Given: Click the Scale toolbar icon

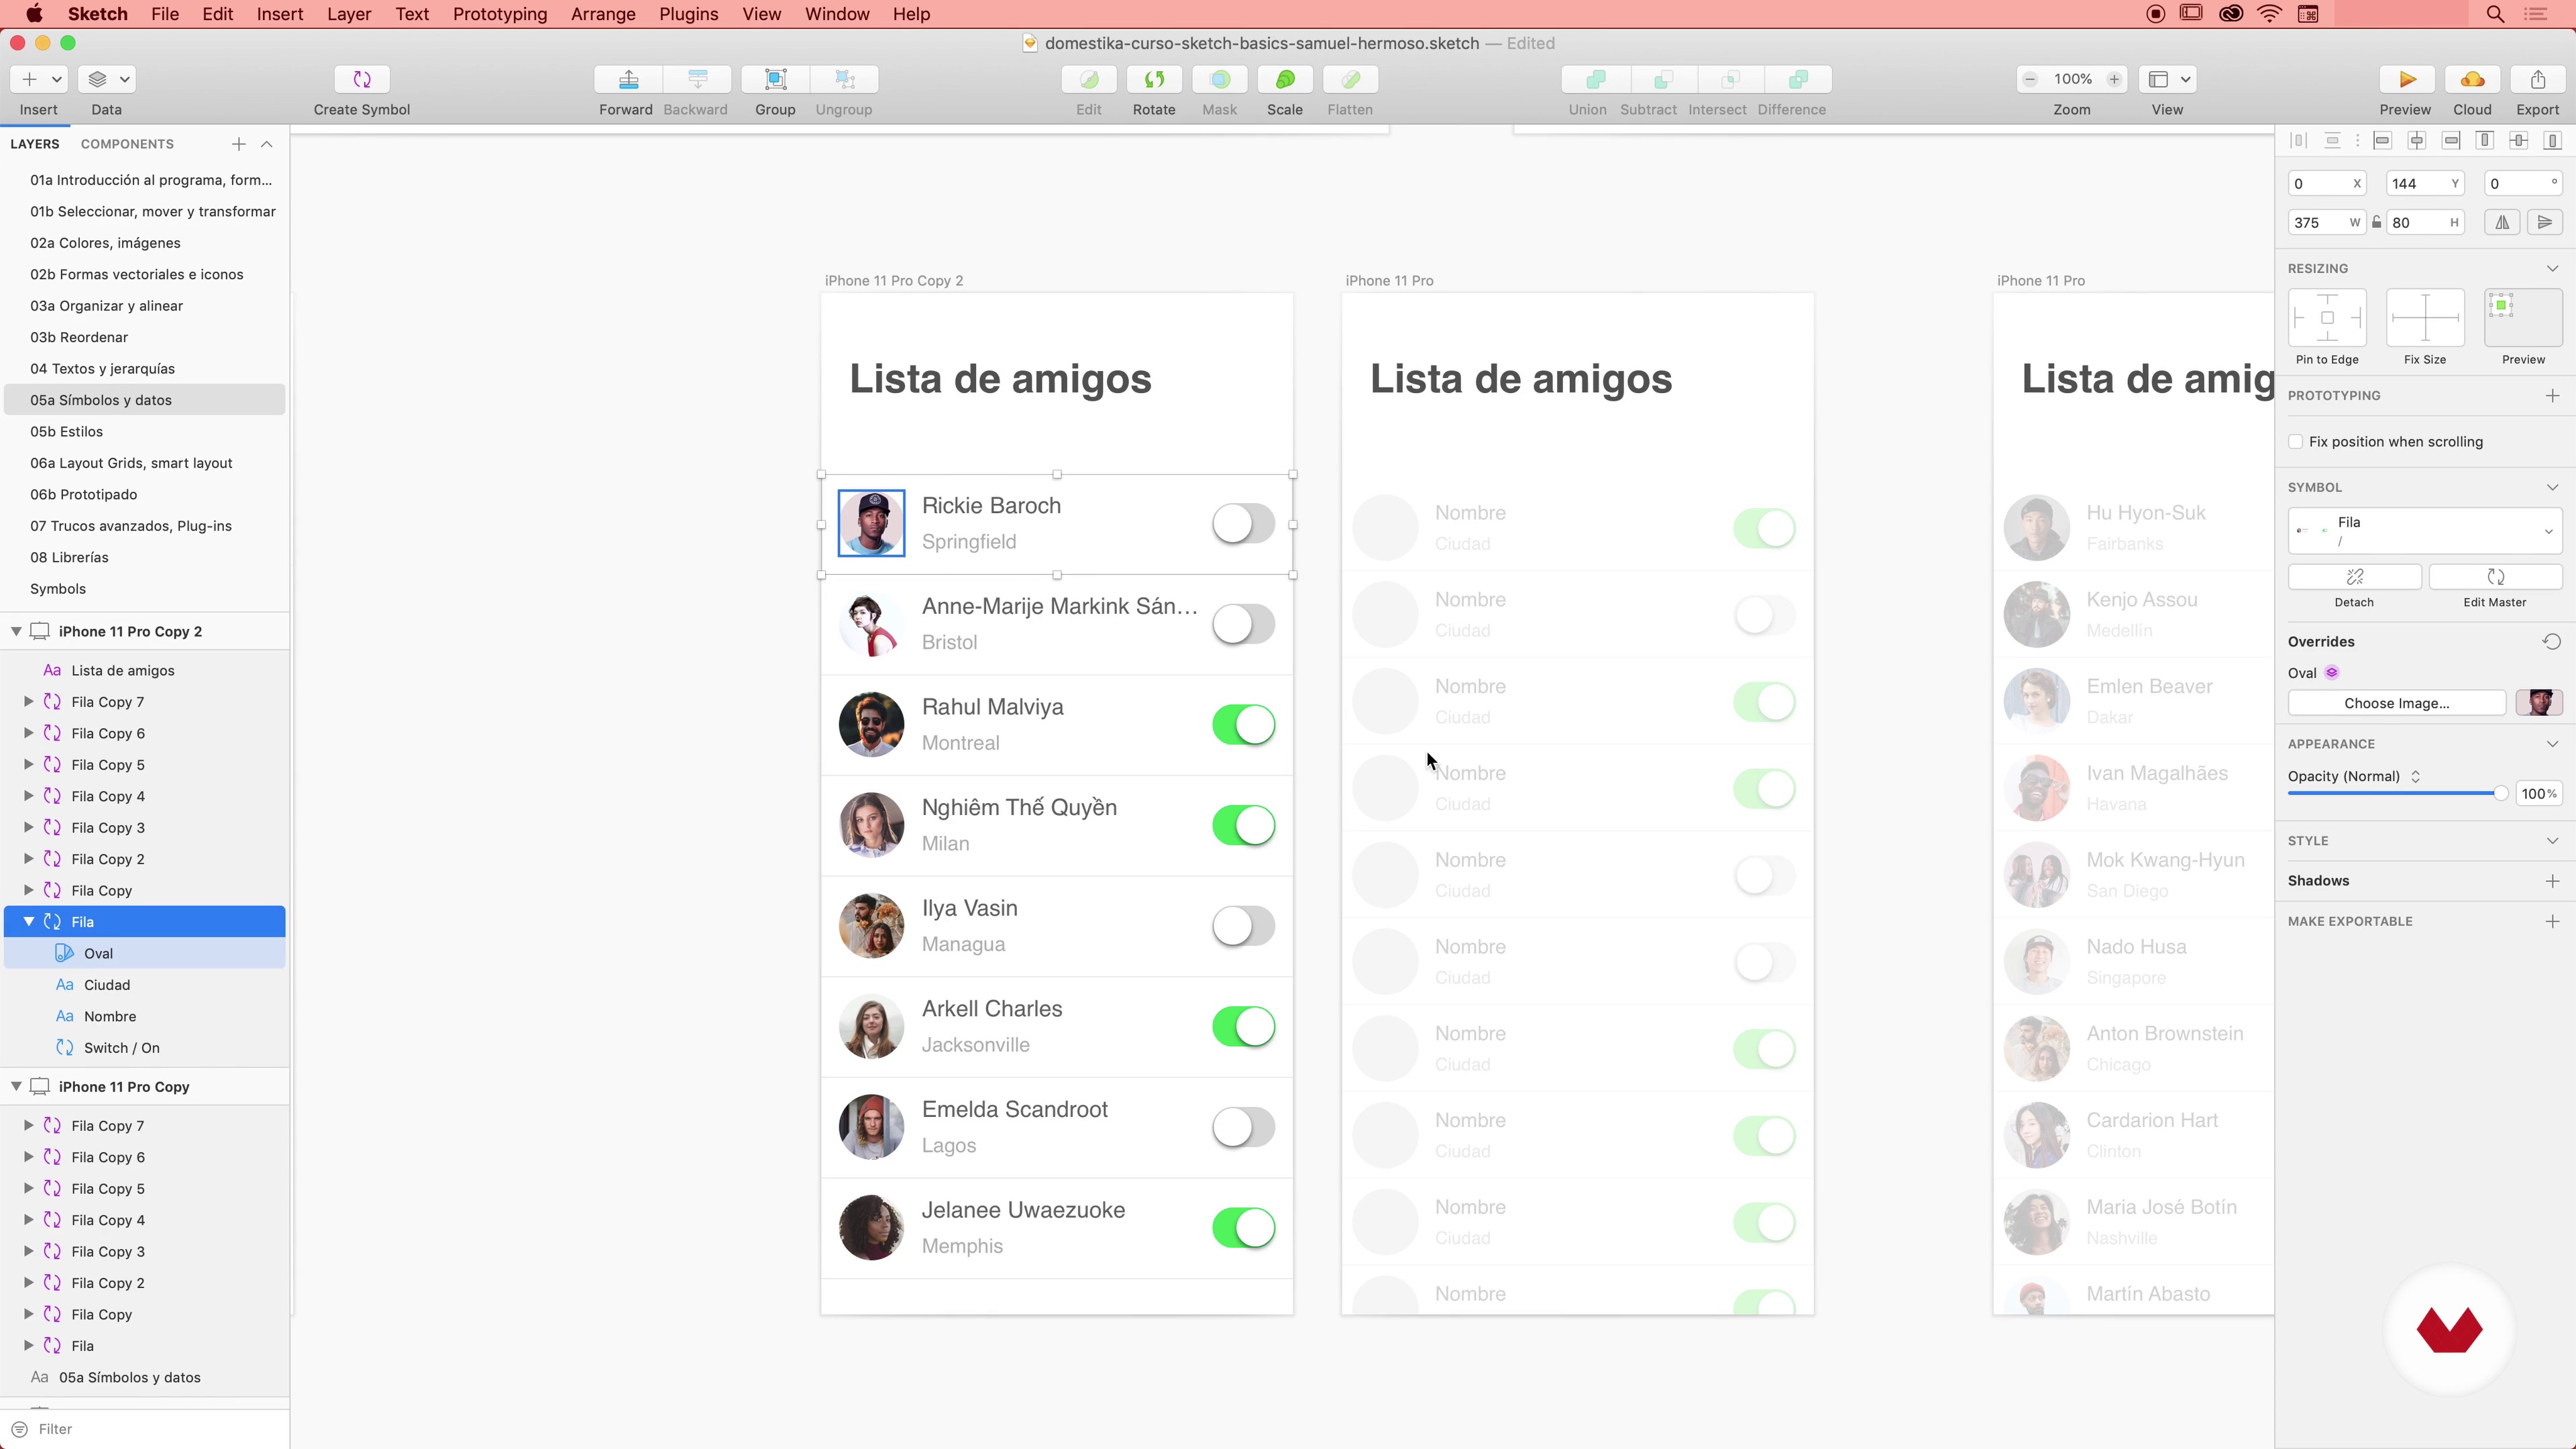Looking at the screenshot, I should pos(1285,79).
